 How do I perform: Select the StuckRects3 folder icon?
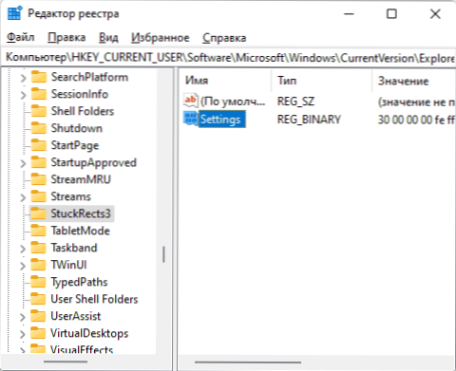coord(39,213)
